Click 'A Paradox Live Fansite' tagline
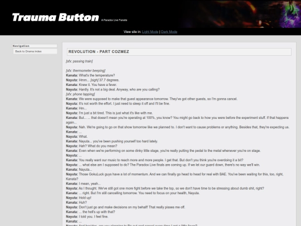This screenshot has width=301, height=226. tap(114, 20)
